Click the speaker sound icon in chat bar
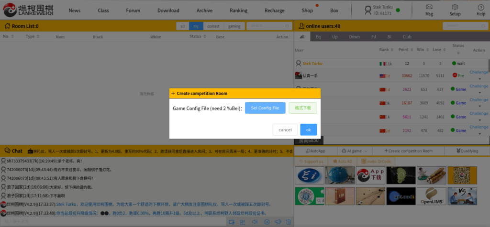 click(255, 222)
